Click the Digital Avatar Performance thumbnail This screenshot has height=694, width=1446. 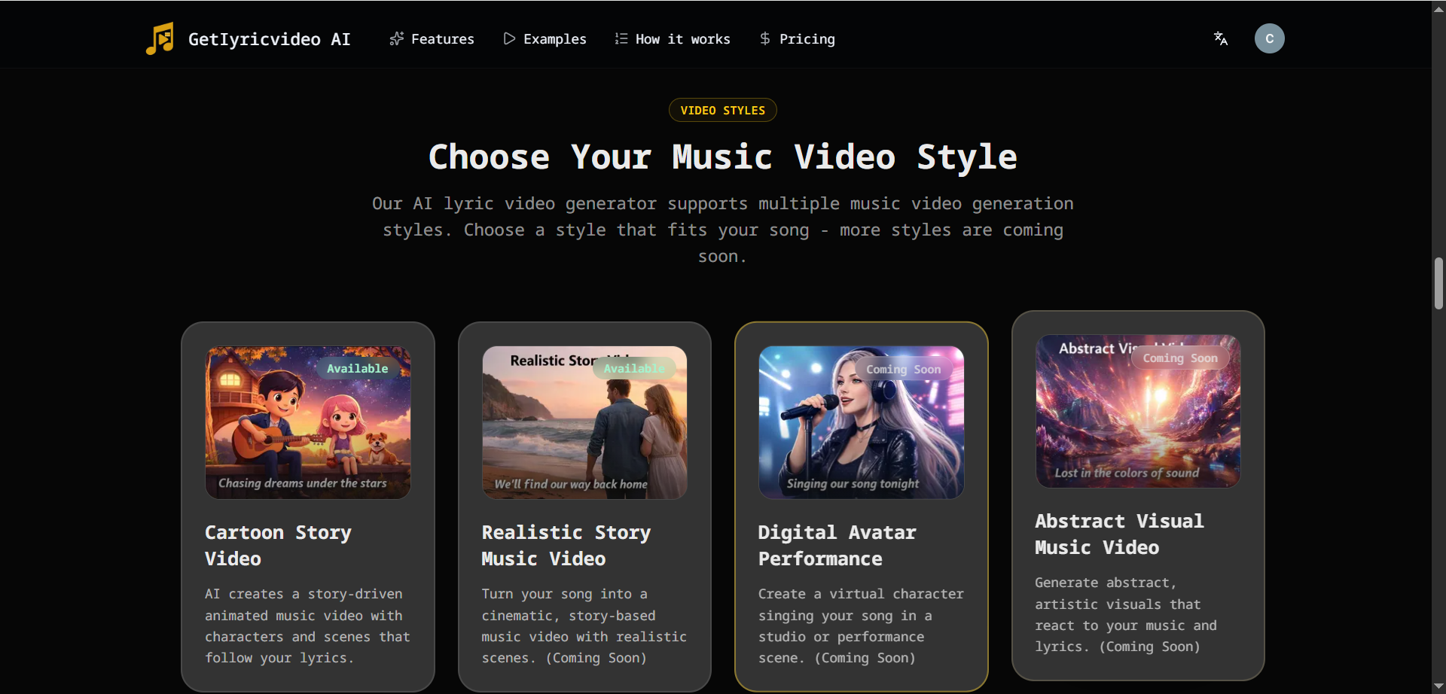860,422
